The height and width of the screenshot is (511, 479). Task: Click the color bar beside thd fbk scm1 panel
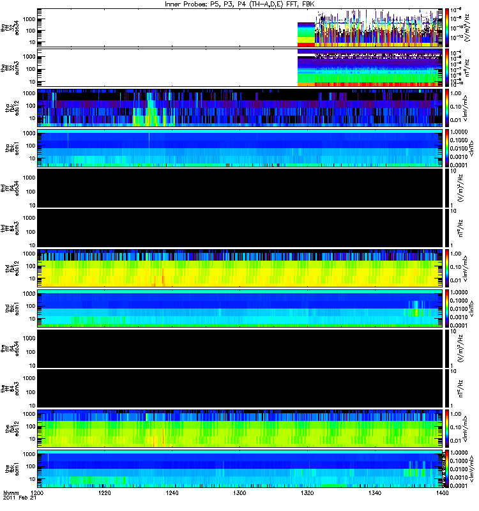[448, 309]
